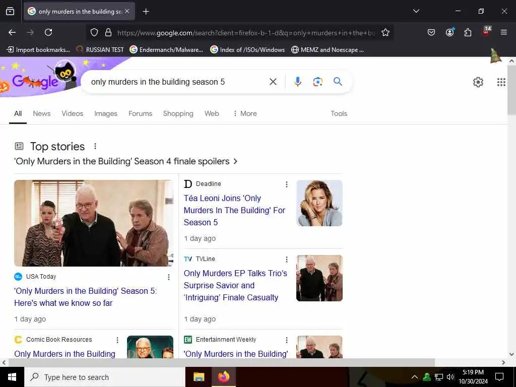Expand Season 4 finale spoilers stories
Image resolution: width=516 pixels, height=387 pixels.
click(x=125, y=161)
